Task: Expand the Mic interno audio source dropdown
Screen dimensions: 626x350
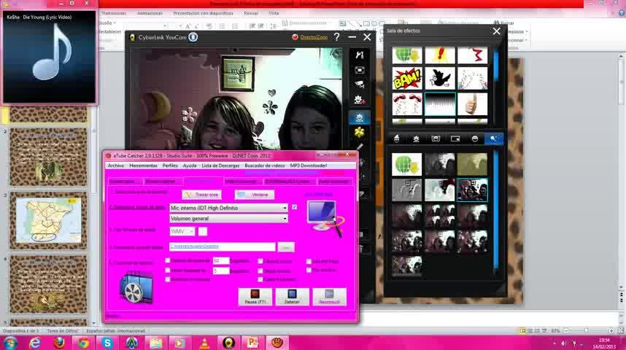Action: (x=285, y=208)
